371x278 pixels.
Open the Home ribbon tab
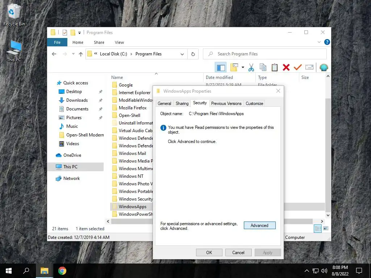tap(78, 42)
